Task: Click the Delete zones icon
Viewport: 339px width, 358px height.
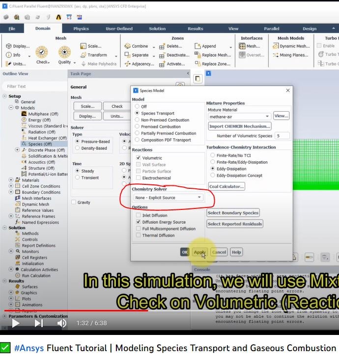Action: tap(162, 47)
